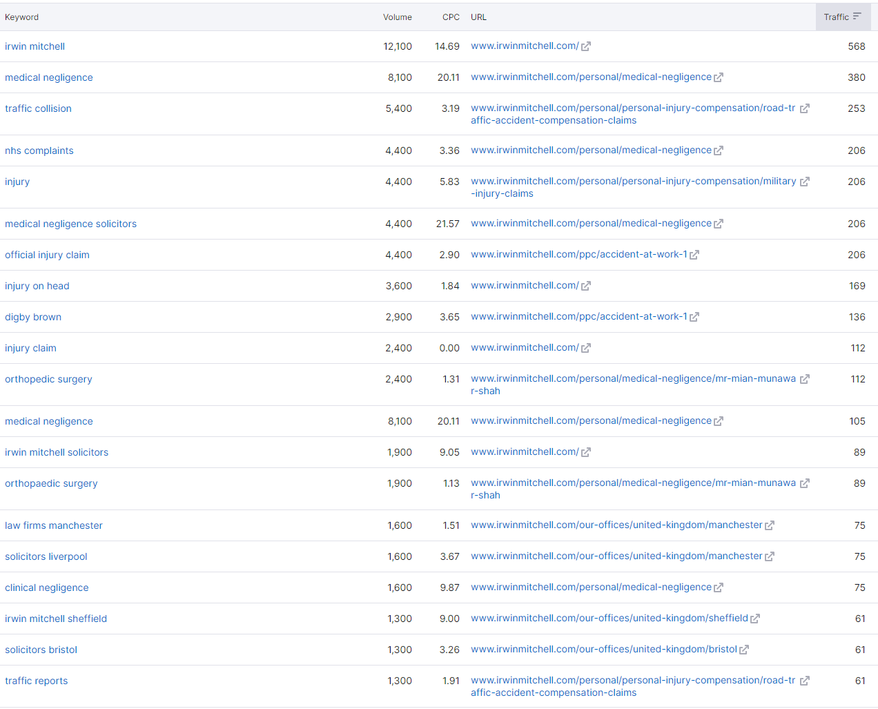The image size is (878, 709).
Task: Open external link icon in traffic reports row
Action: coord(804,681)
